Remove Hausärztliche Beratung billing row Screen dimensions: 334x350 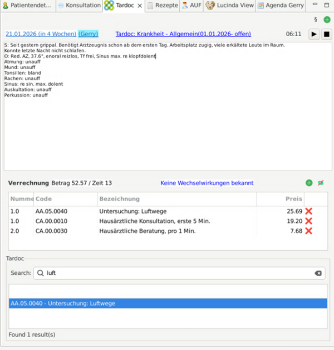[308, 231]
